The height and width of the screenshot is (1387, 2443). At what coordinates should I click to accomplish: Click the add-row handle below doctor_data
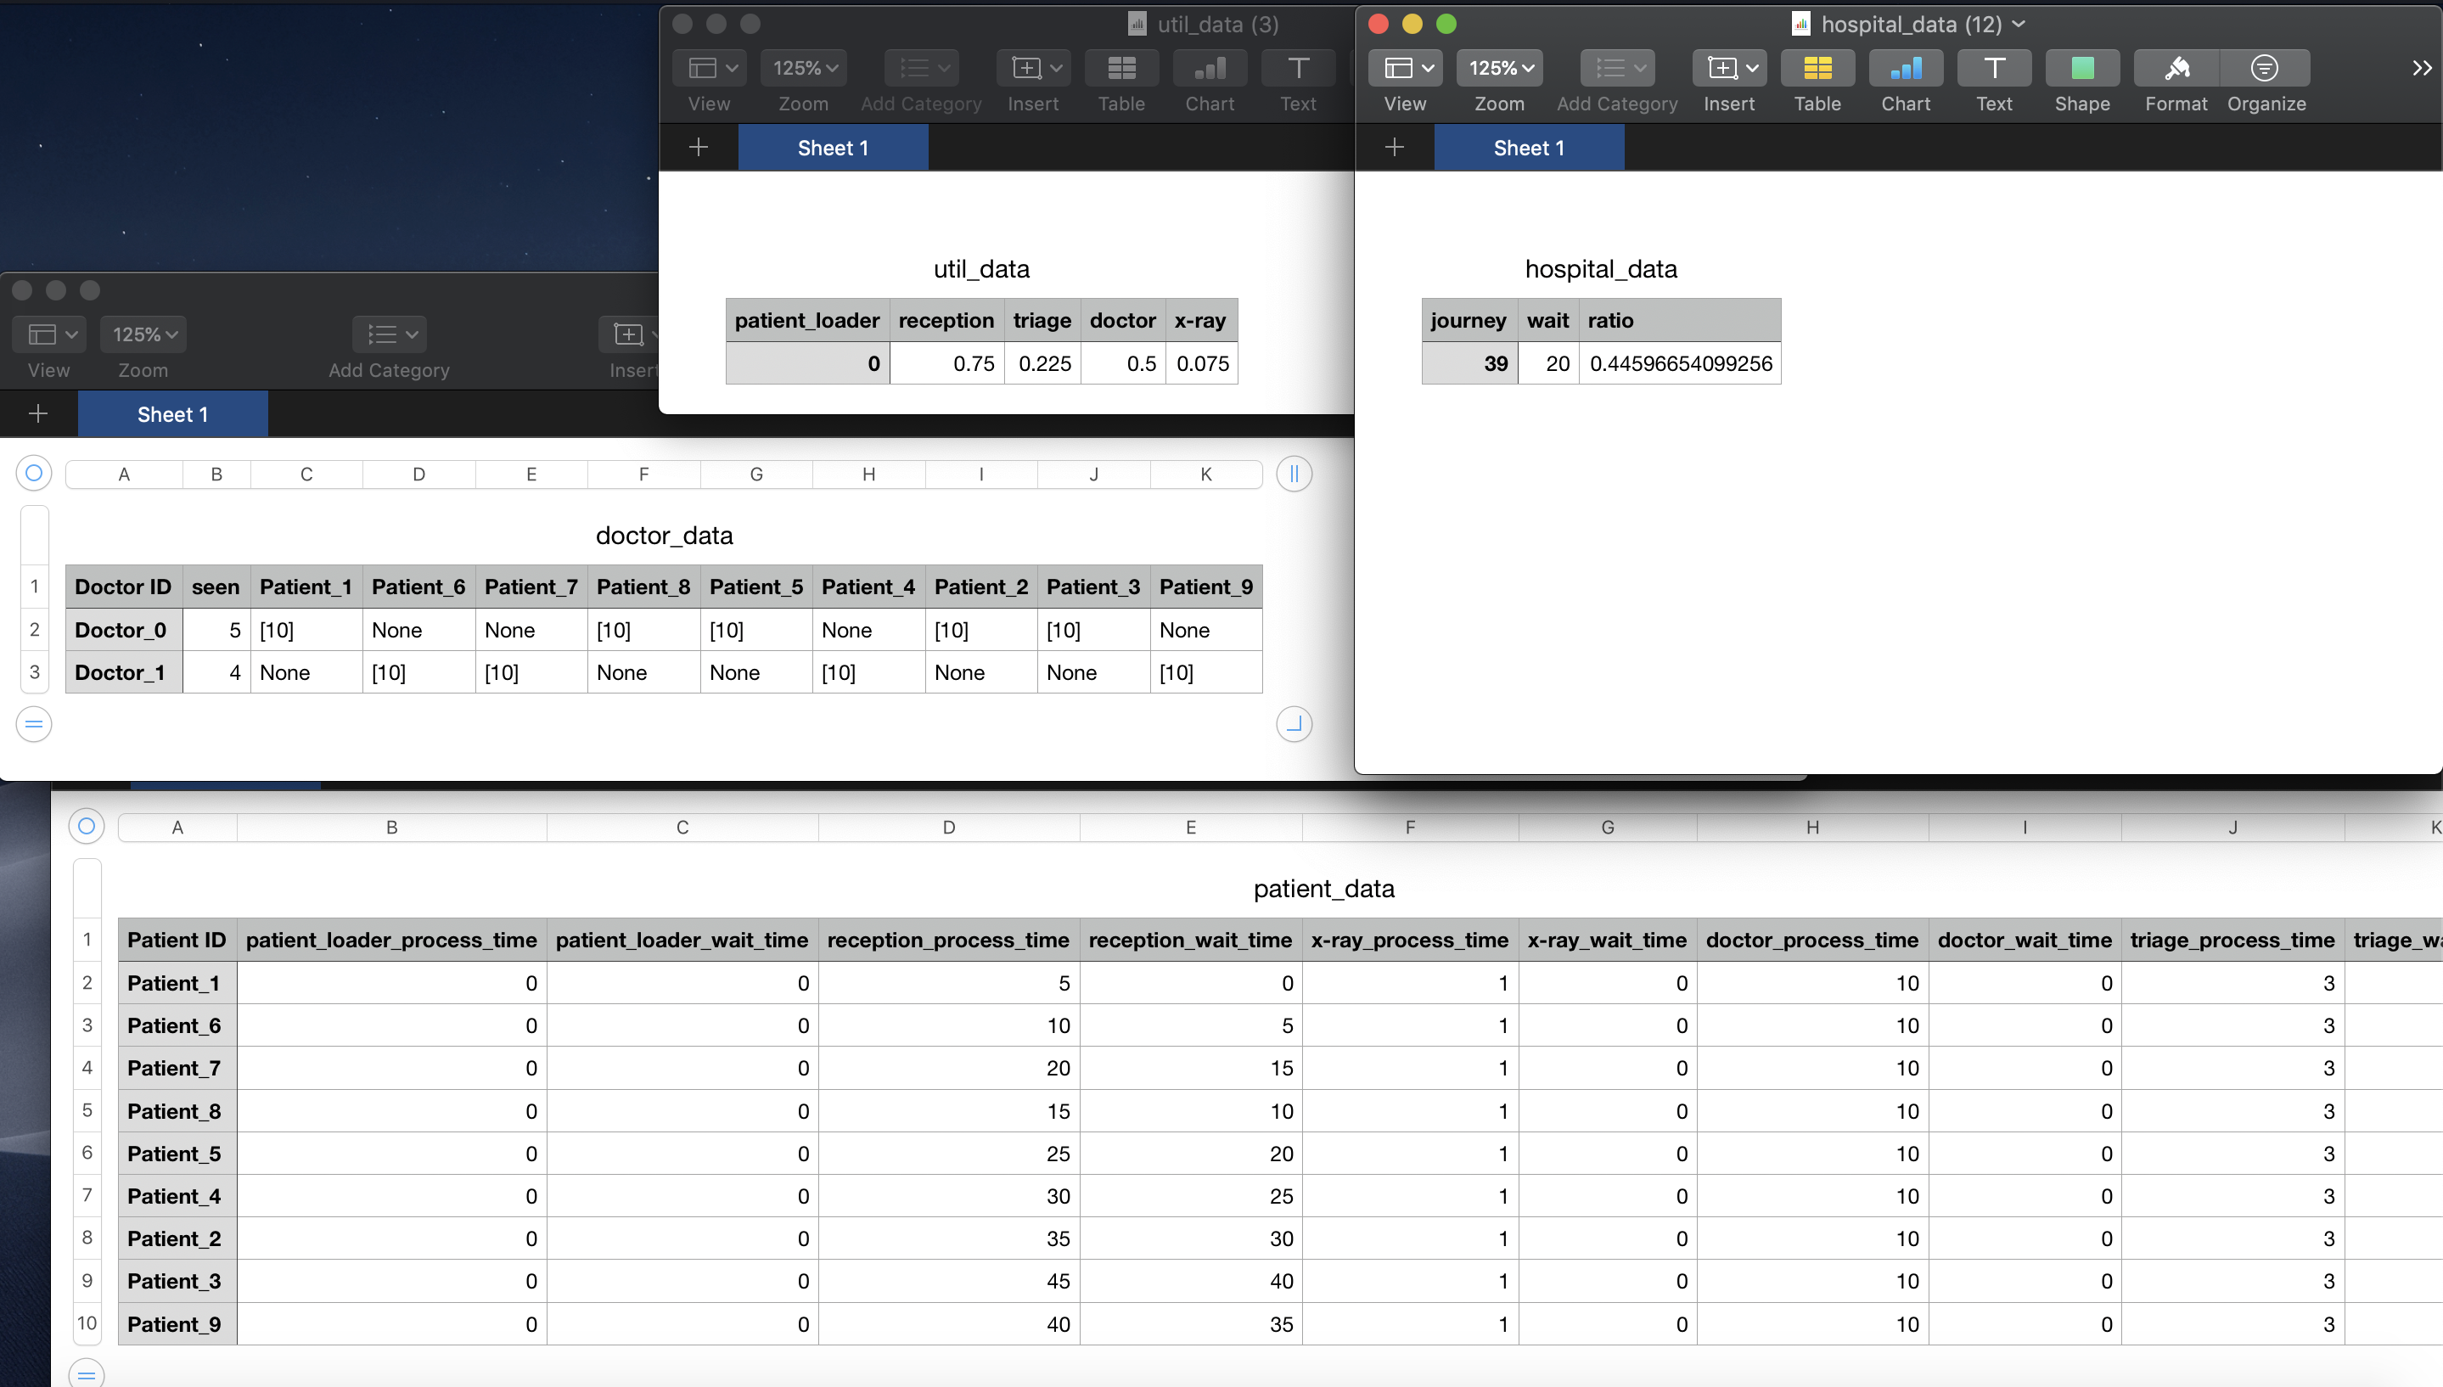[33, 724]
